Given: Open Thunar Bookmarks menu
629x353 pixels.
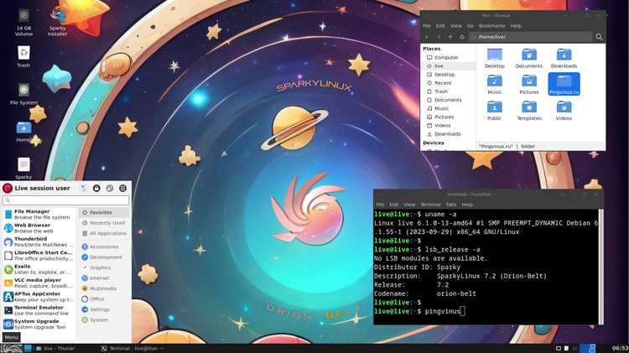Looking at the screenshot, I should pos(491,26).
